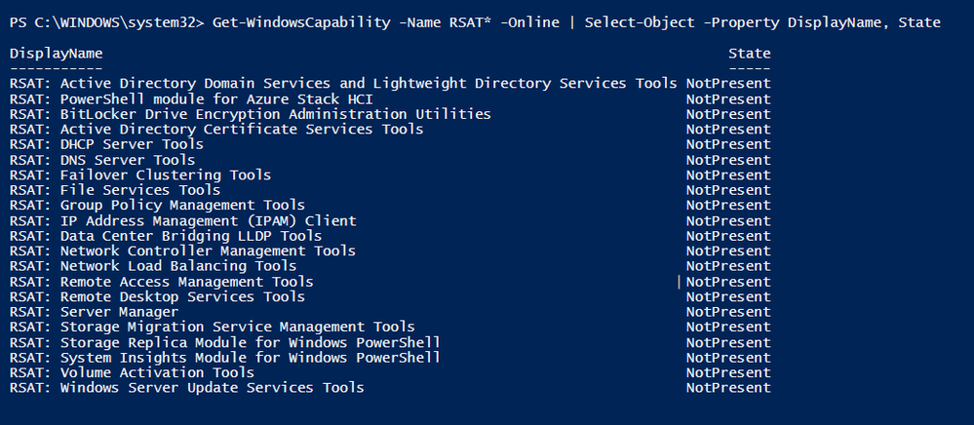Screen dimensions: 974x425
Task: Select the File Services Tools row
Action: 390,189
